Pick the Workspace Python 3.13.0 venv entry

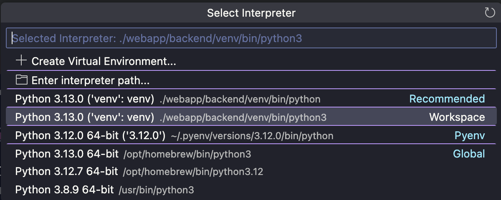(85, 117)
